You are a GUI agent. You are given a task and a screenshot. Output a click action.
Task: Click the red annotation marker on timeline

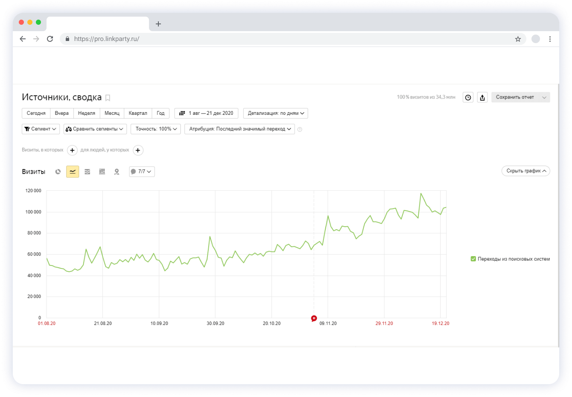pyautogui.click(x=314, y=318)
